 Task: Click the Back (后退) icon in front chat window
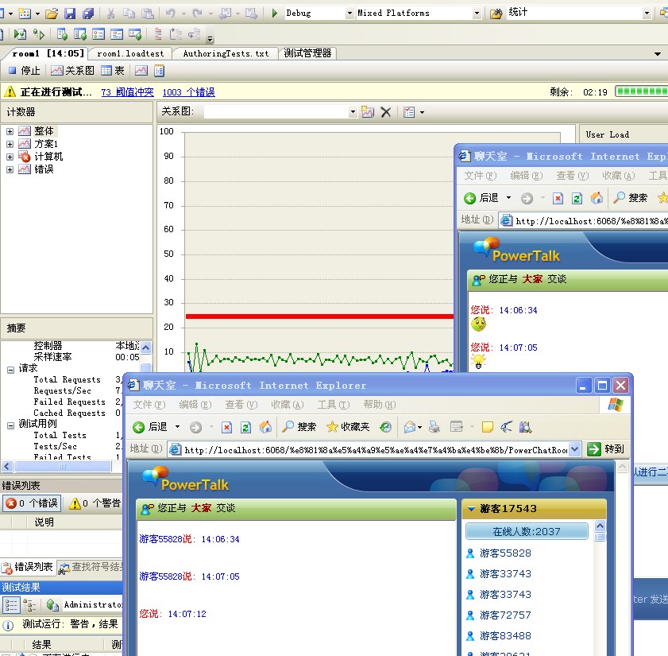click(138, 427)
